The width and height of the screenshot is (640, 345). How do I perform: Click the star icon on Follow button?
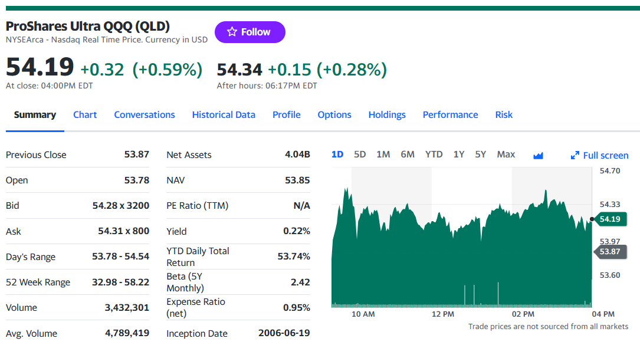click(232, 32)
